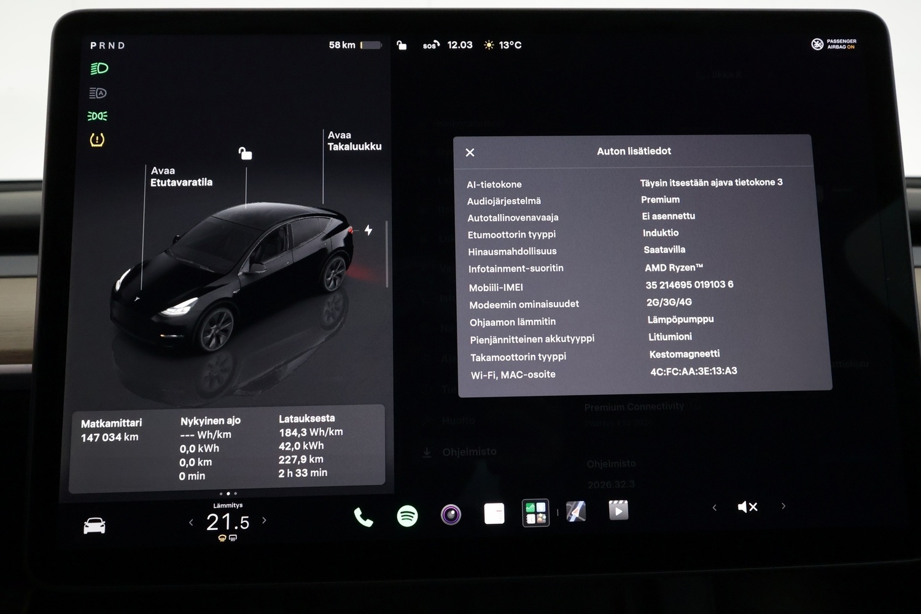Increase volume with the right chevron
Screen dimensions: 921x614
click(783, 506)
